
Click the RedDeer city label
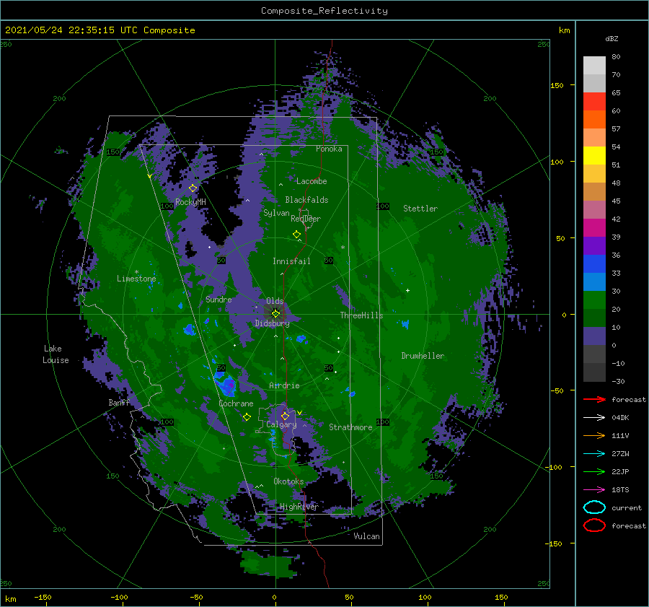click(306, 219)
